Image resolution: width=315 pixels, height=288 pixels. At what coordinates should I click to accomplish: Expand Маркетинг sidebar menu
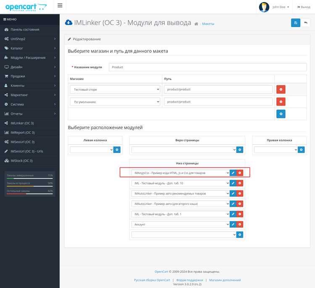tap(30, 95)
